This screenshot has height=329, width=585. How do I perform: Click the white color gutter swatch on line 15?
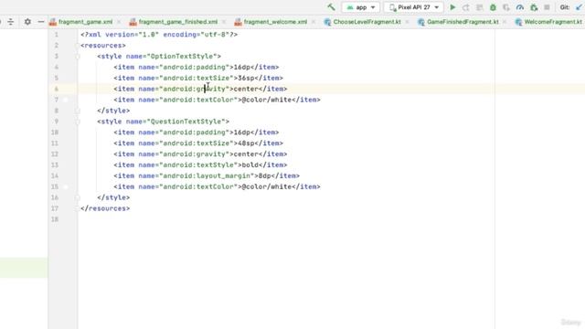pos(66,186)
